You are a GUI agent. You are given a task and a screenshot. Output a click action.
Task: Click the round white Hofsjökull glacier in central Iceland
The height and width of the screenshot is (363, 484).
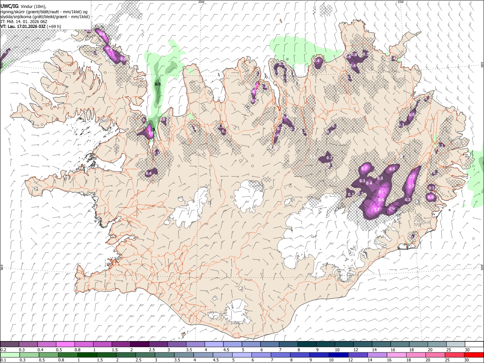(x=249, y=196)
